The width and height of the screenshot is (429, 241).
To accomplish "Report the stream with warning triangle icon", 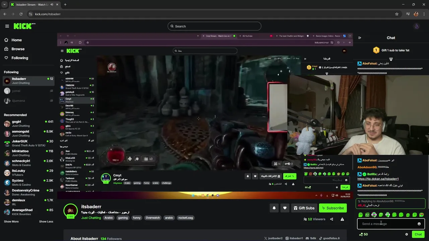I will (342, 219).
